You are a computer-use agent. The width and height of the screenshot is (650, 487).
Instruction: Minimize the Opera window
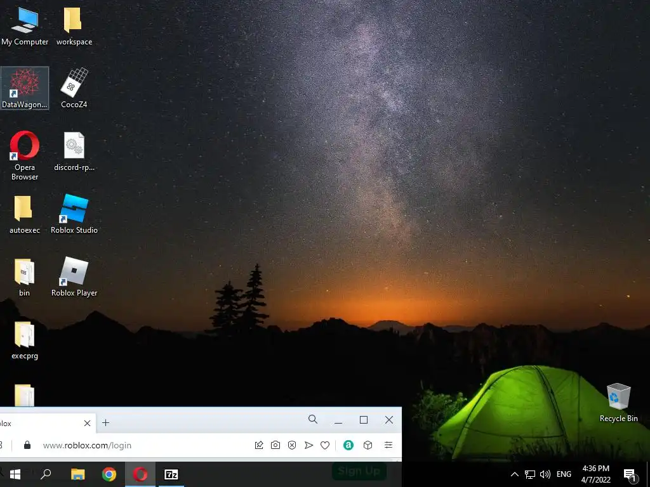click(x=338, y=420)
